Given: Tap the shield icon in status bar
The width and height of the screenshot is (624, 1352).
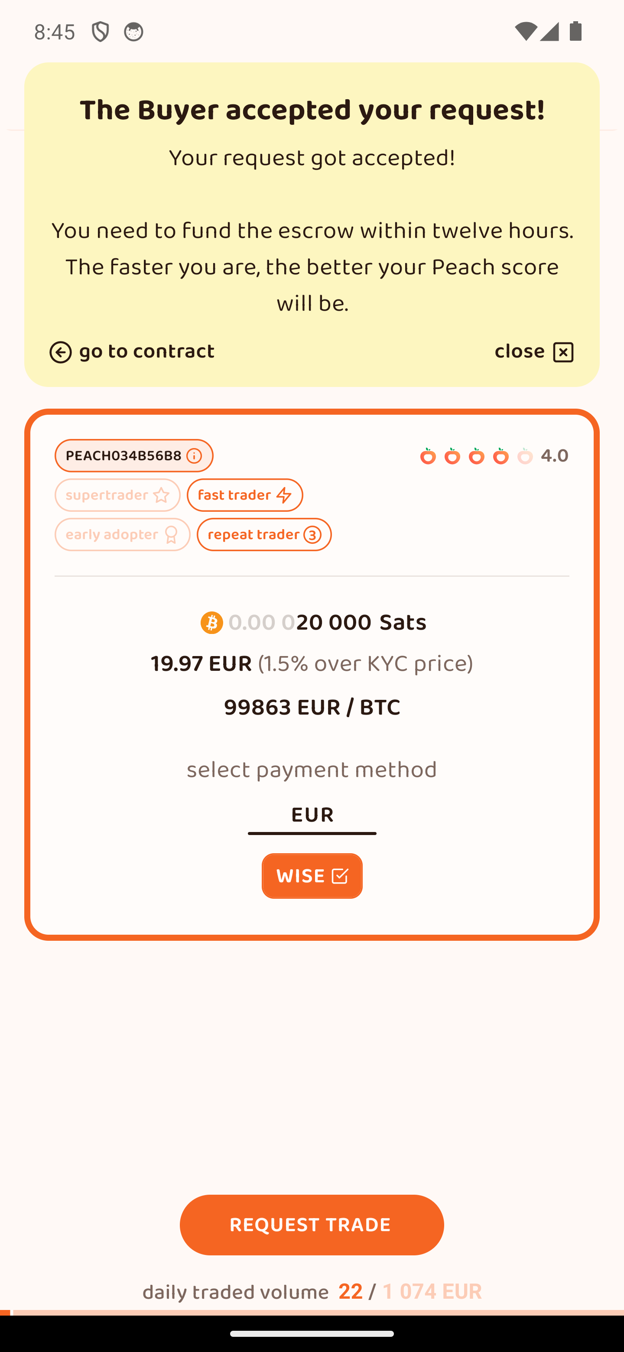Looking at the screenshot, I should click(x=100, y=32).
